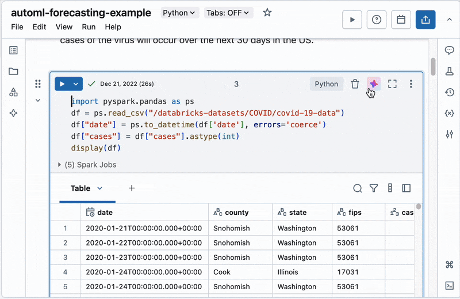Open the workspace folder browser icon
Image resolution: width=460 pixels, height=299 pixels.
[x=13, y=71]
